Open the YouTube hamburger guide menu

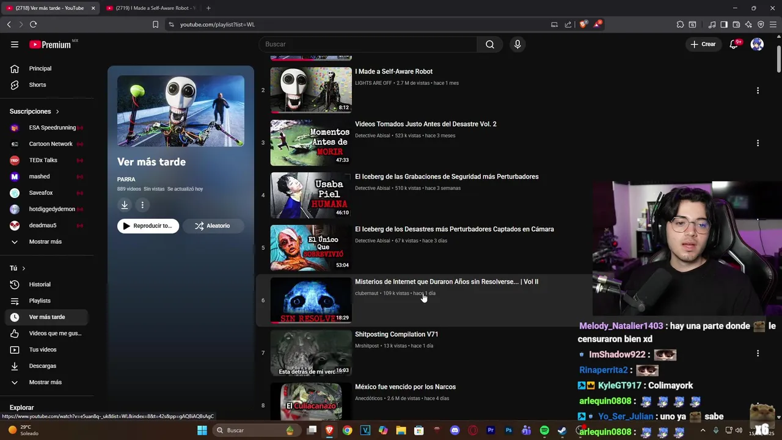(15, 44)
